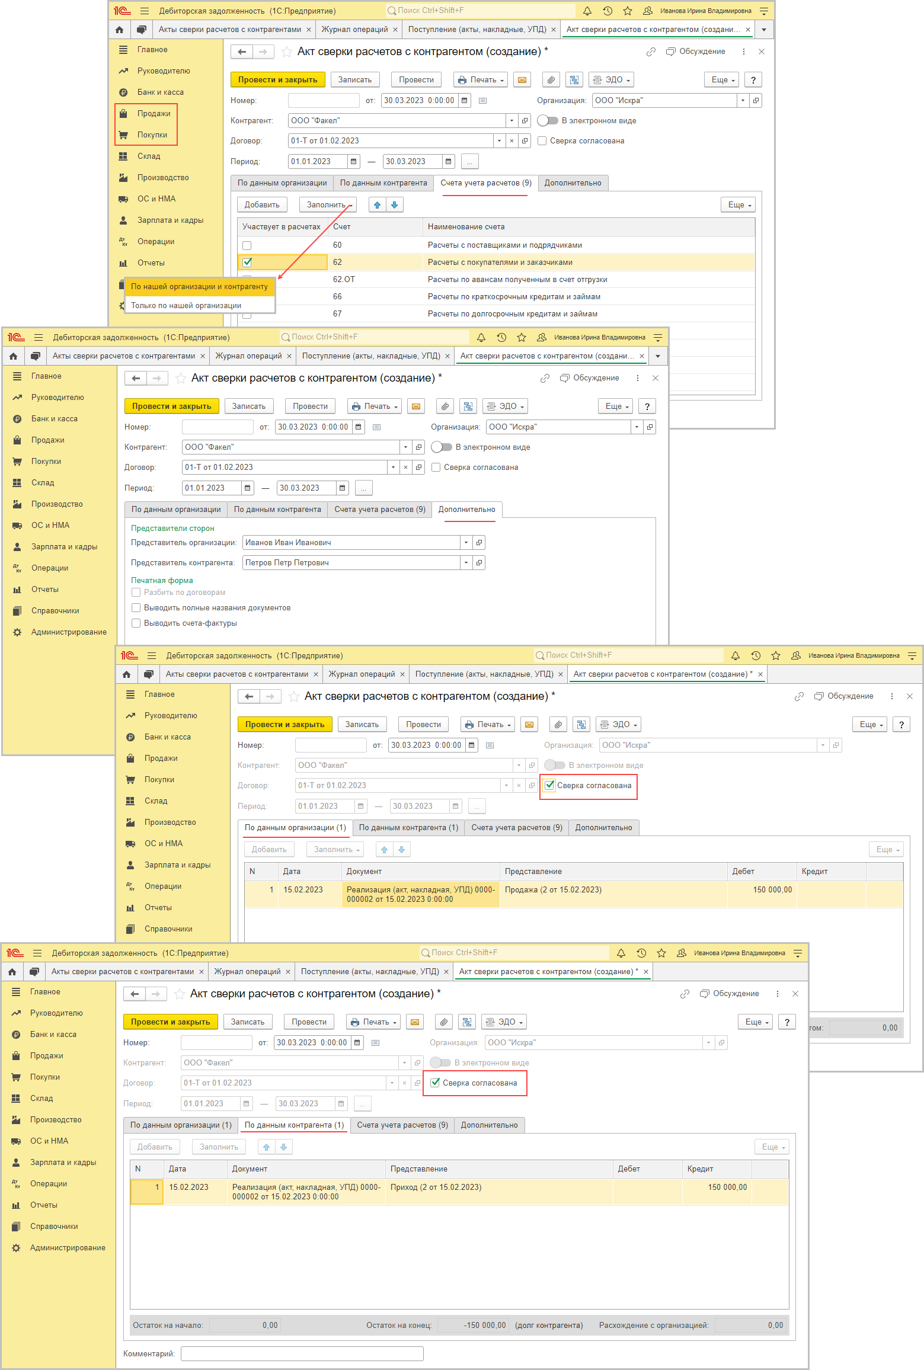Enable Выводить полные названия документов checkbox

click(136, 608)
